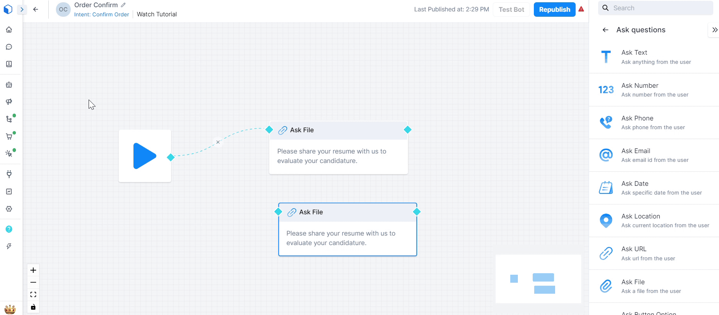
Task: Open the plug integrations icon
Action: [9, 174]
